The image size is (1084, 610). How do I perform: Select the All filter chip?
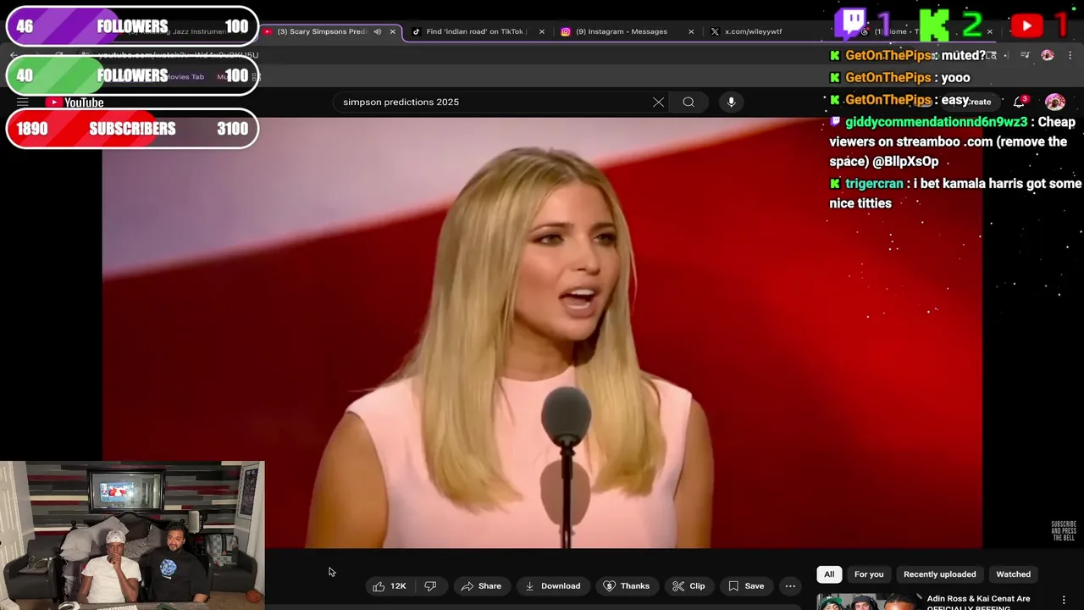829,574
